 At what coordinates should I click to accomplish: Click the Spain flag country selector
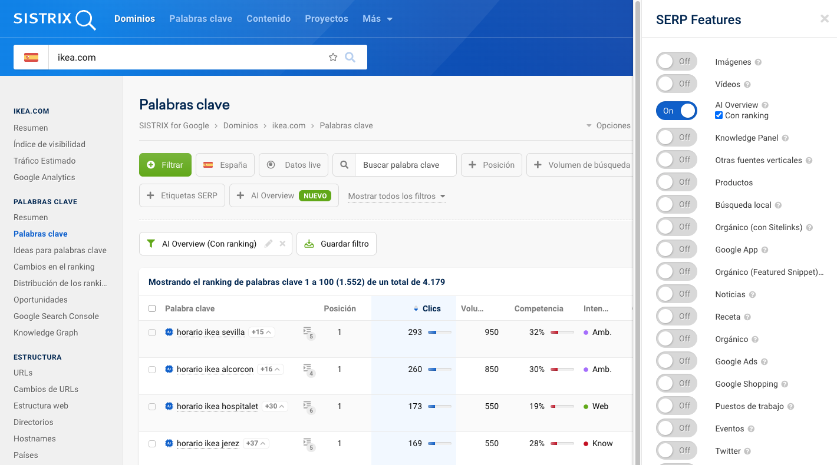(31, 57)
